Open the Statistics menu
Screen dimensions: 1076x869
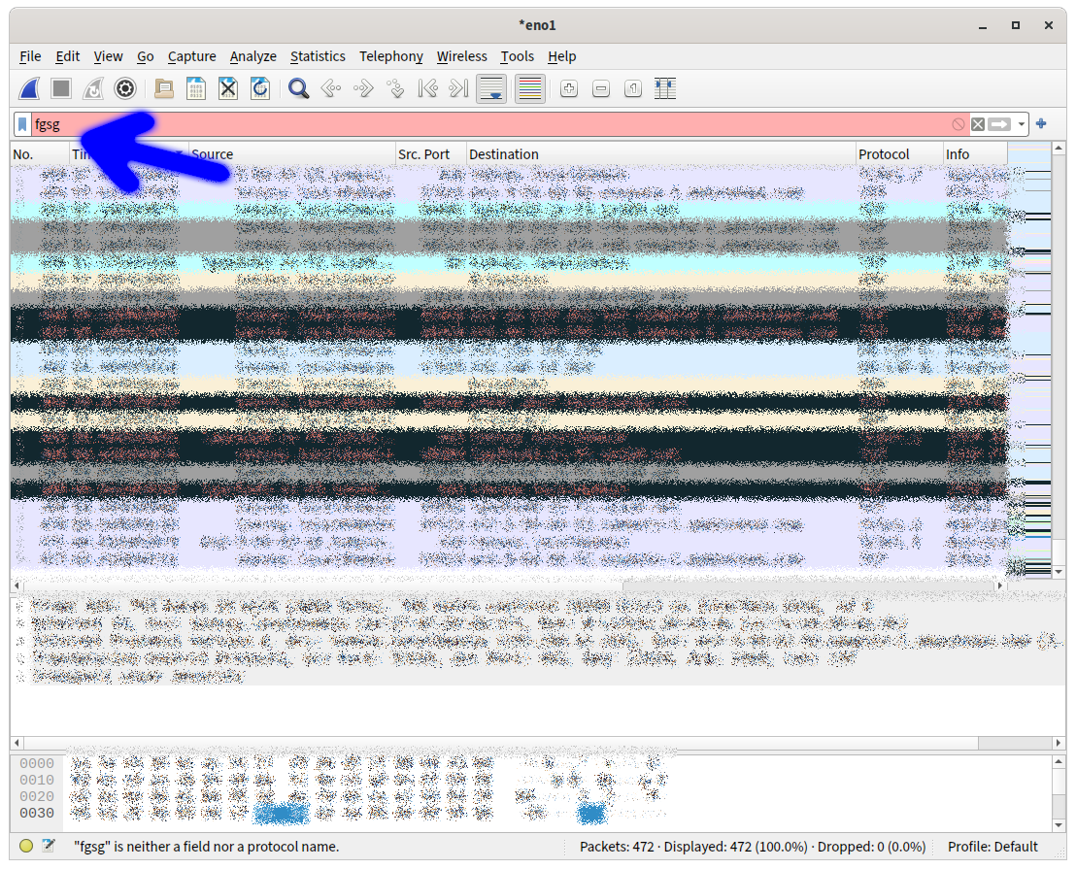pos(317,56)
